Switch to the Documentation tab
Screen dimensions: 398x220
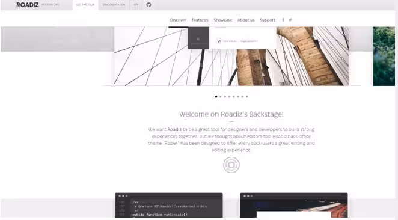114,5
